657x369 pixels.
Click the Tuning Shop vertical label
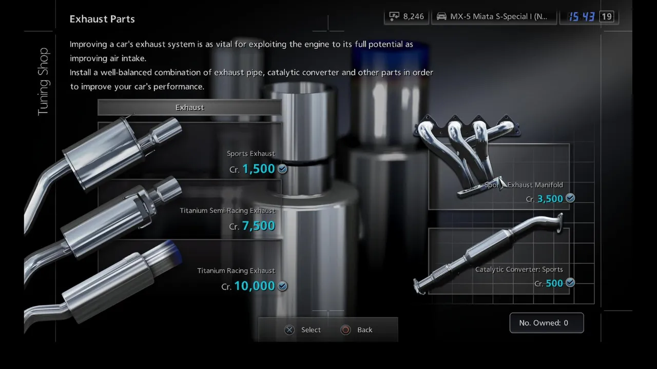click(x=43, y=81)
